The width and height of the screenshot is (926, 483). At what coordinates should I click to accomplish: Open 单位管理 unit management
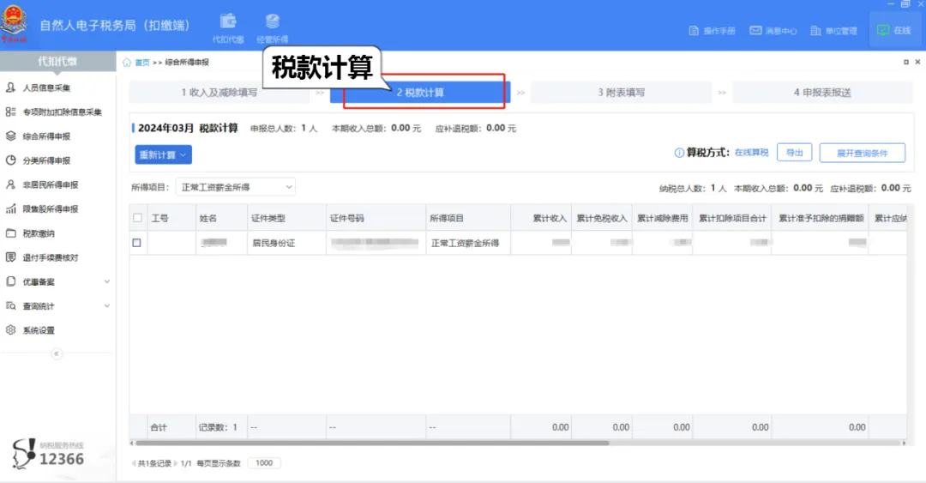[x=833, y=31]
